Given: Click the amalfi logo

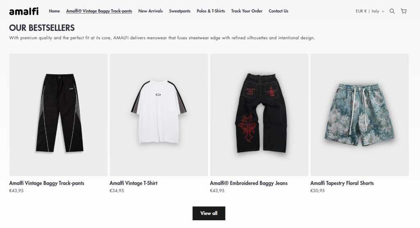Looking at the screenshot, I should tap(24, 11).
